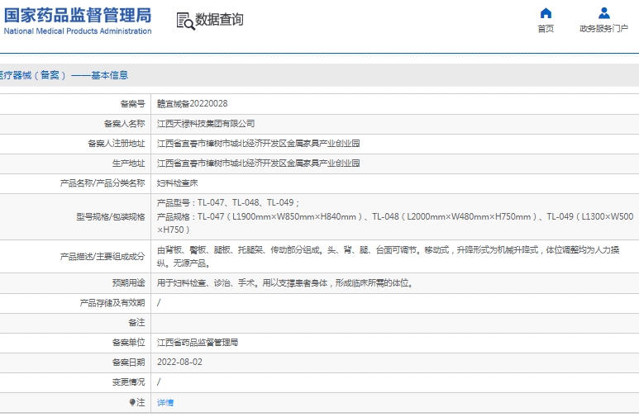This screenshot has width=639, height=417.
Task: Click the 备案人注册地址 label
Action: coord(117,144)
